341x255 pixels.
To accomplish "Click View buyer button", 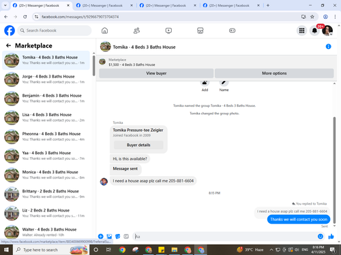I will 156,73.
